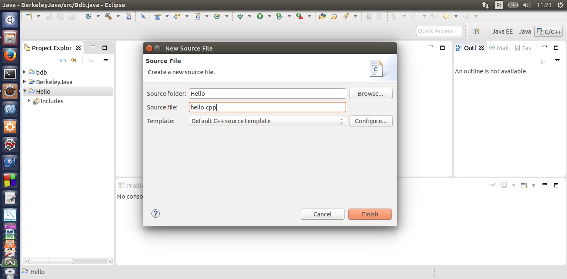Click the Build hammer icon in toolbar
567x279 pixels.
108,17
